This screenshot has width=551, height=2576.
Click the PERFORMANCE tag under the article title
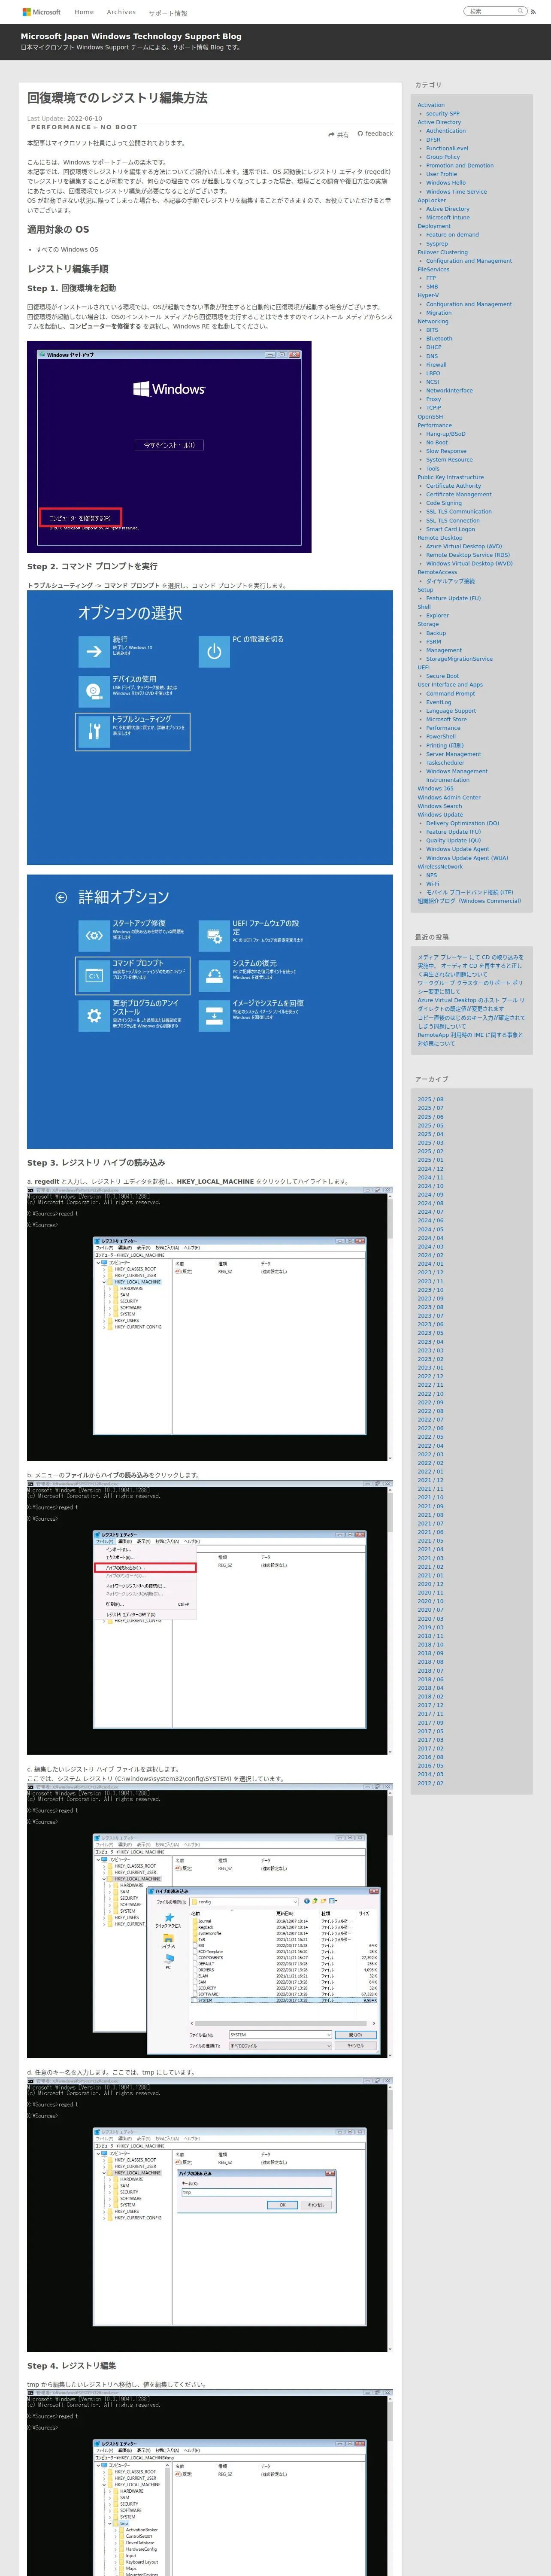(x=61, y=127)
